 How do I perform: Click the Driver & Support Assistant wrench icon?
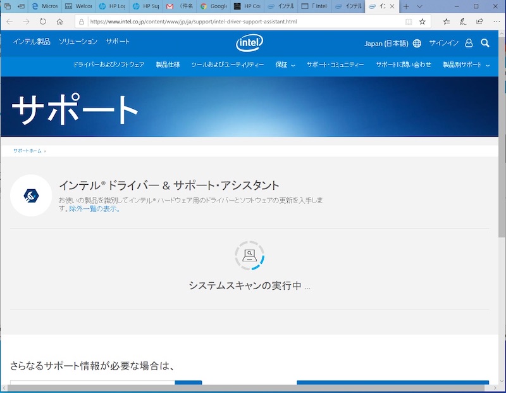(x=31, y=196)
